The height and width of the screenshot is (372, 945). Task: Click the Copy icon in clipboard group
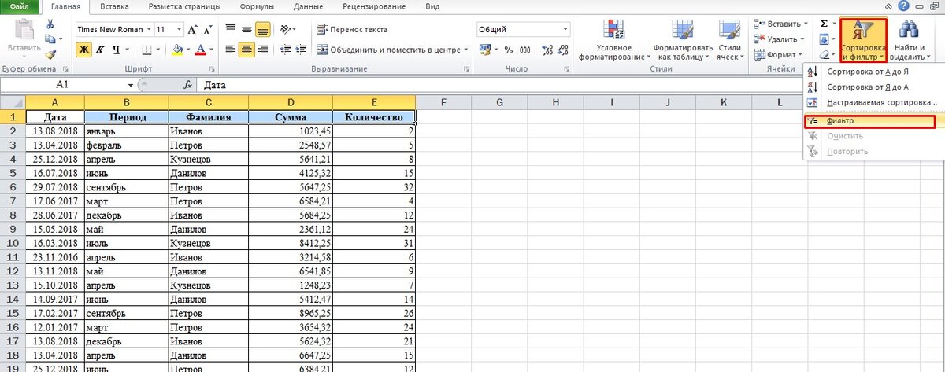coord(50,39)
